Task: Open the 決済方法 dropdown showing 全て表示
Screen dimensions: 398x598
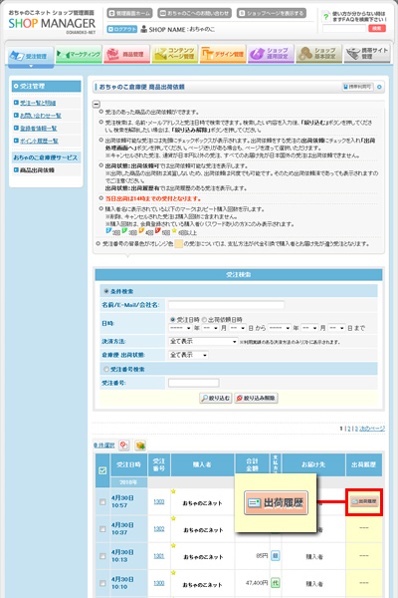Action: 203,341
